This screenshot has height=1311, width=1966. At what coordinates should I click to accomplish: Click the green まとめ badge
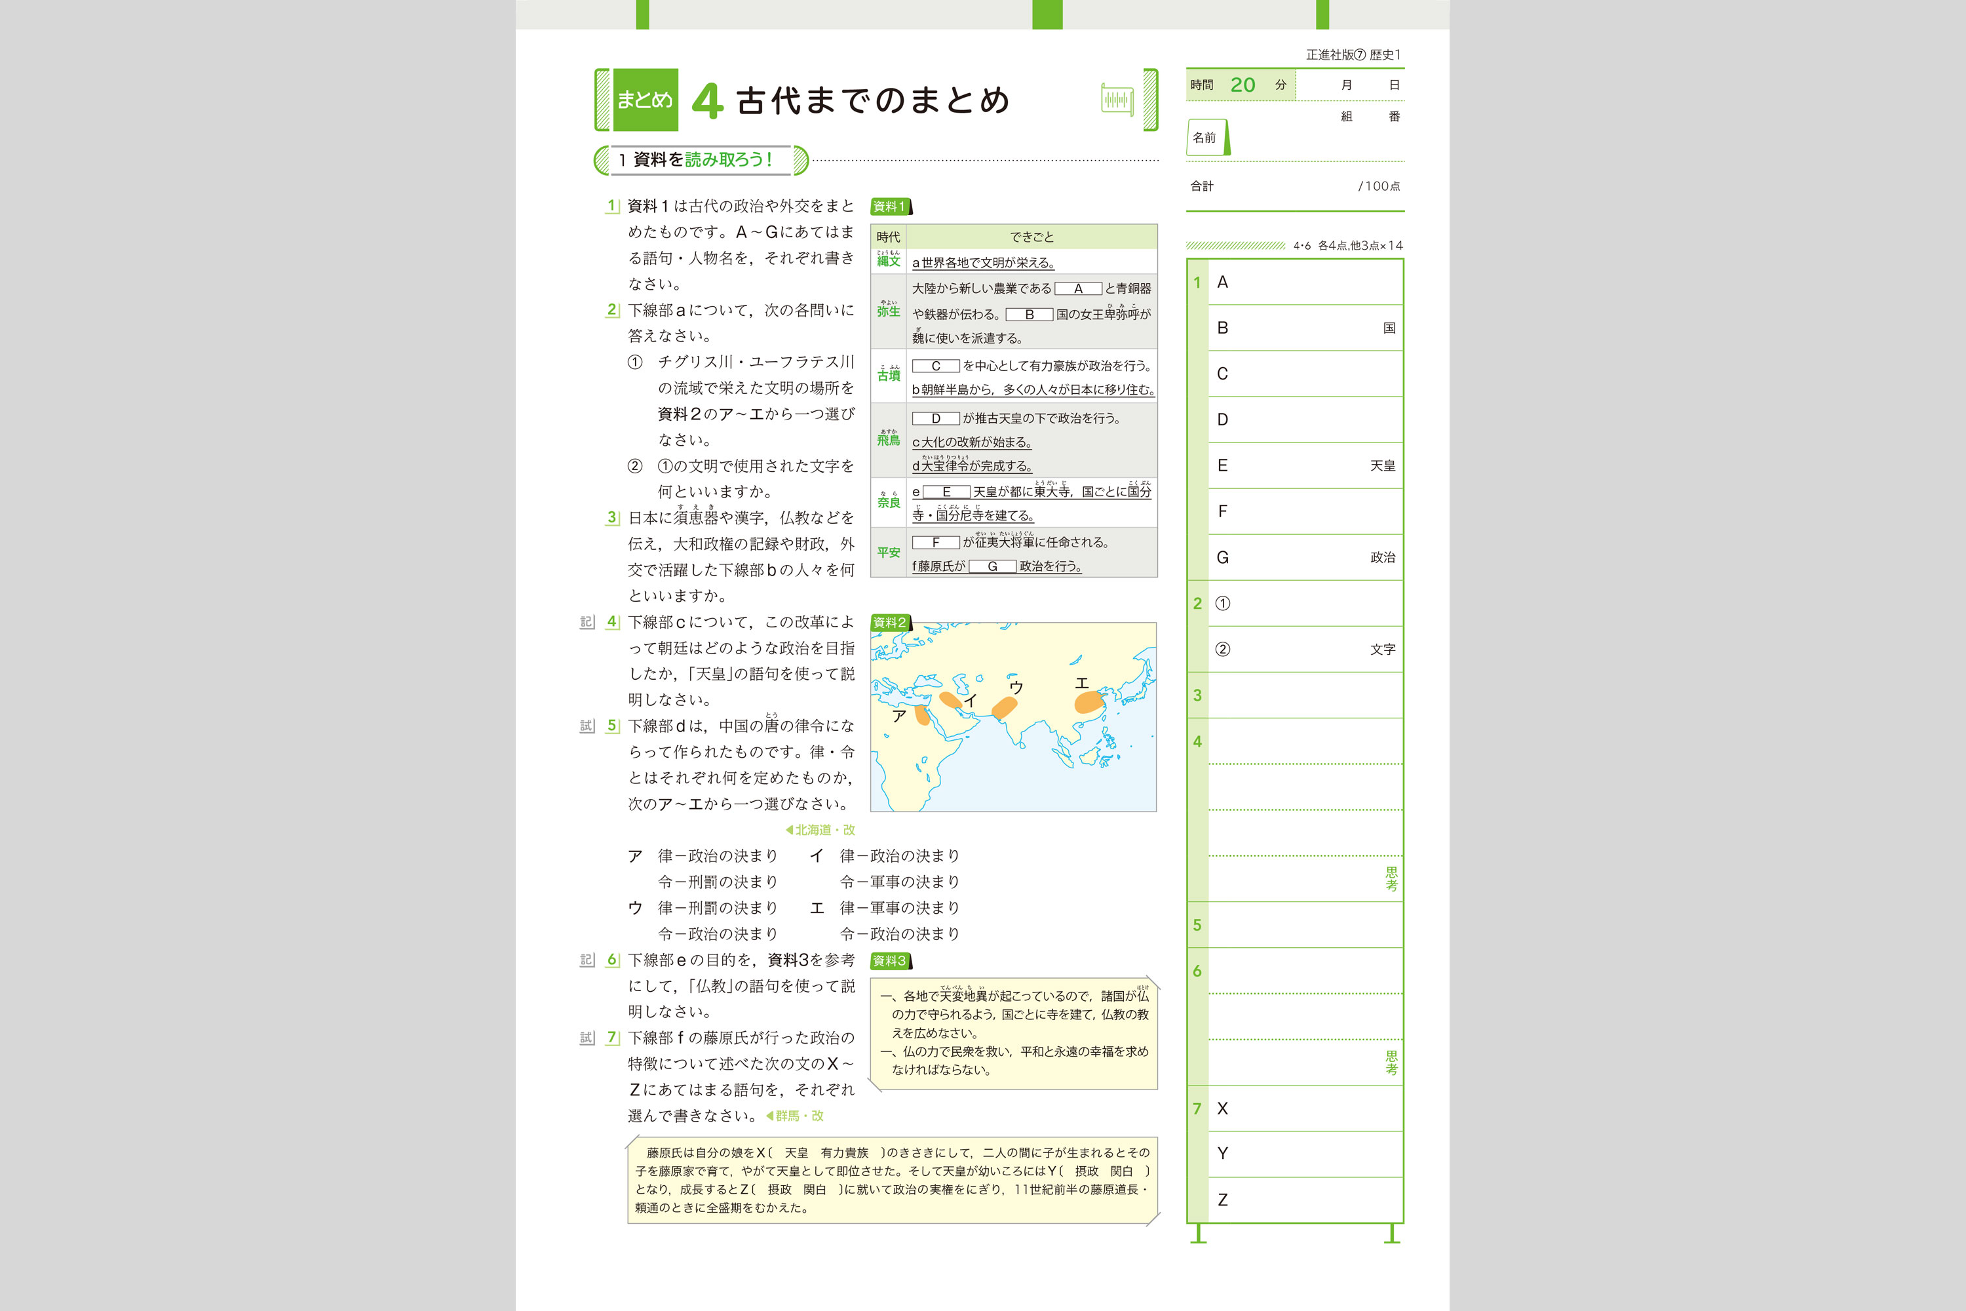644,100
